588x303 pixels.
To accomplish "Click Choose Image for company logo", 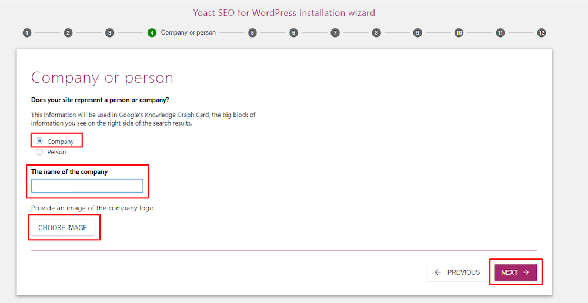I will point(63,228).
